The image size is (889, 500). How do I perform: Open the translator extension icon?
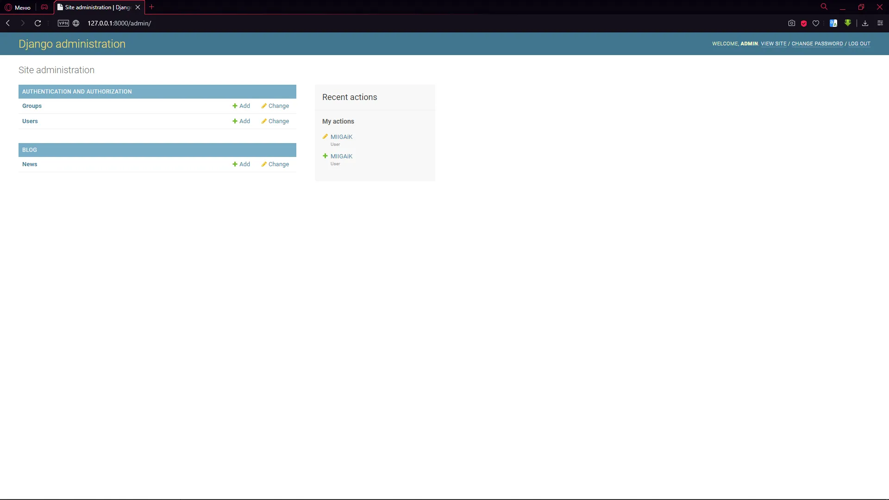(833, 23)
